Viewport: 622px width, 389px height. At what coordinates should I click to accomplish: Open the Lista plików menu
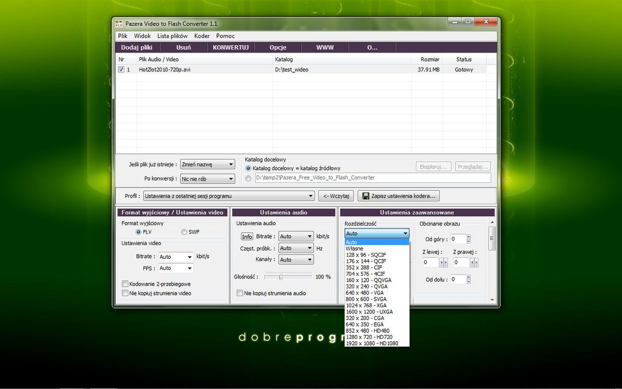coord(173,36)
